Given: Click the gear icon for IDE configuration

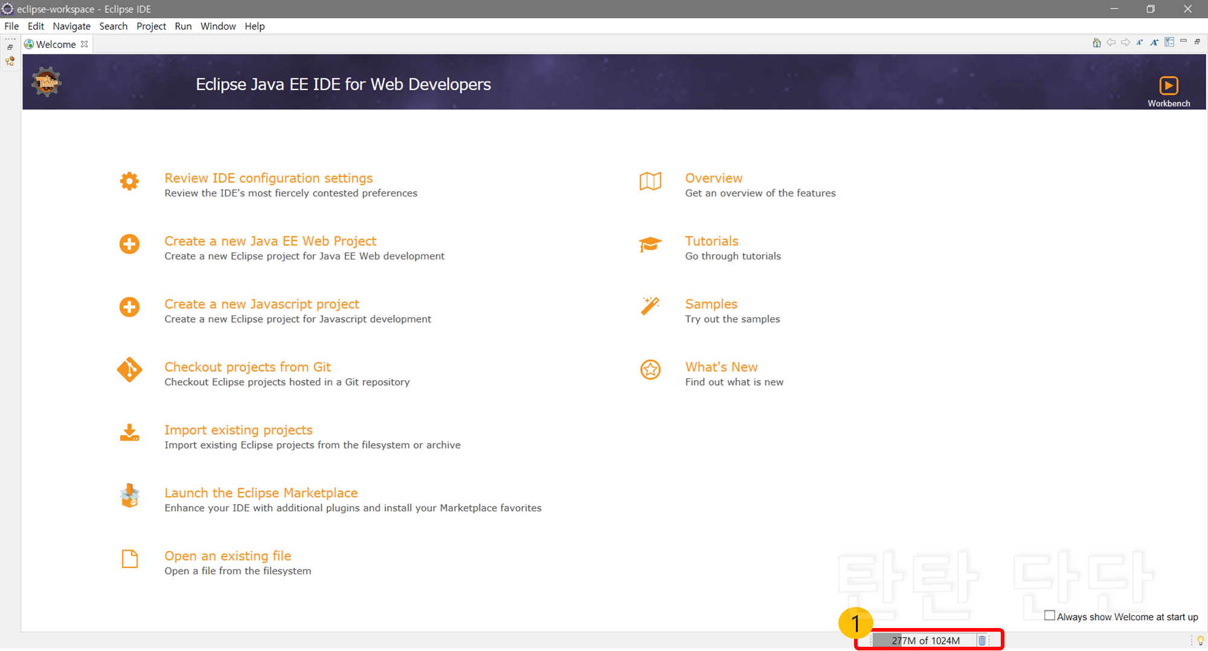Looking at the screenshot, I should pos(129,181).
